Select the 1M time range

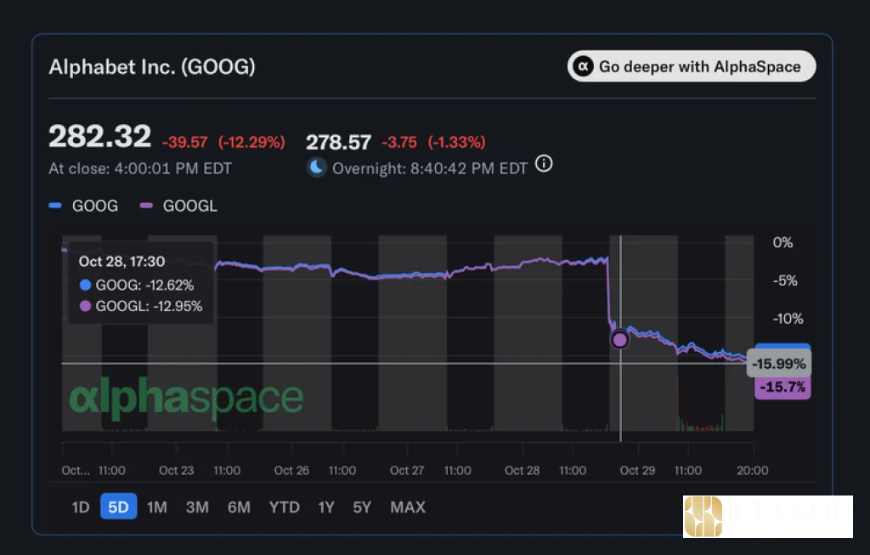pyautogui.click(x=157, y=507)
